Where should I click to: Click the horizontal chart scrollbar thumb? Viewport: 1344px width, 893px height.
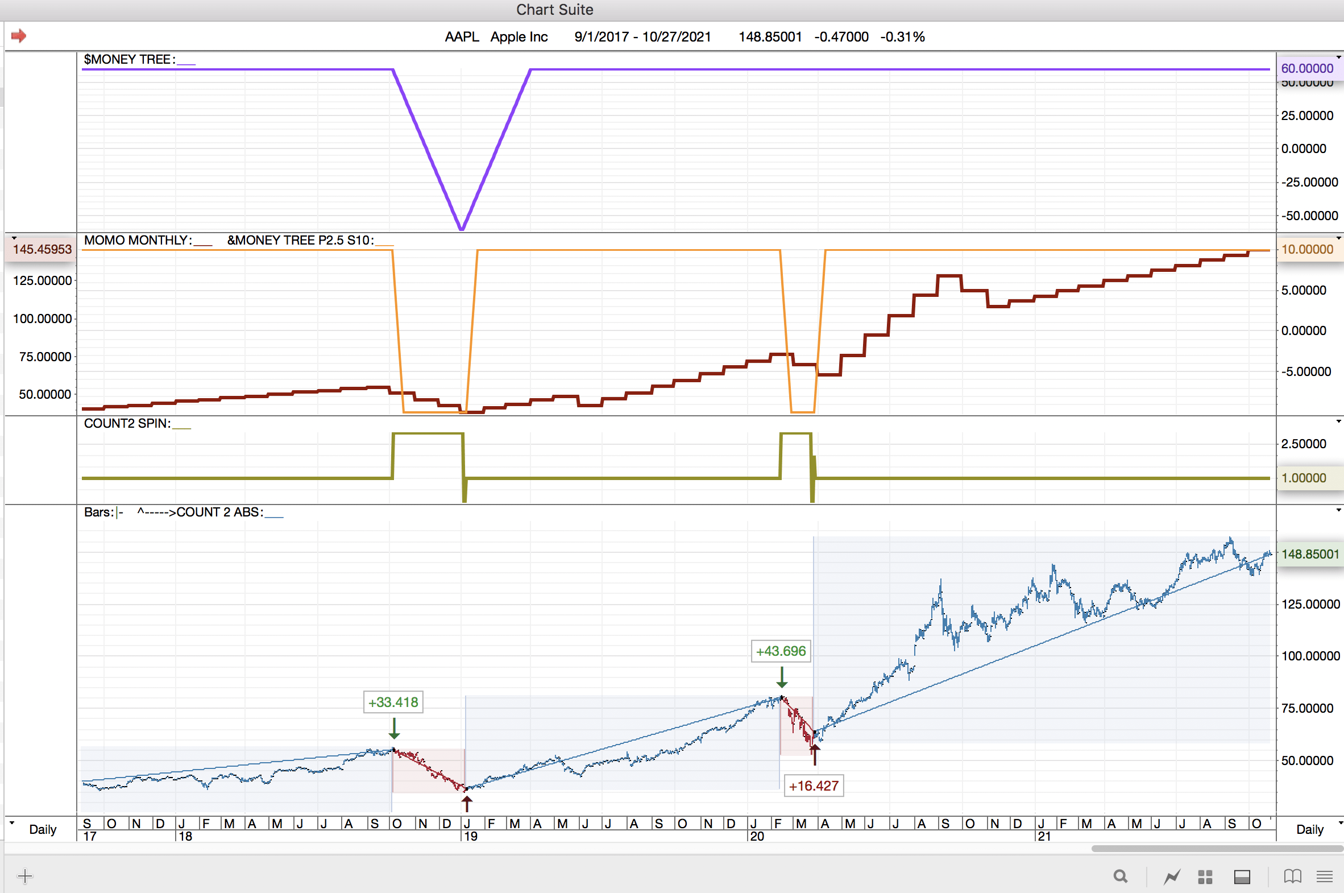tap(1217, 849)
